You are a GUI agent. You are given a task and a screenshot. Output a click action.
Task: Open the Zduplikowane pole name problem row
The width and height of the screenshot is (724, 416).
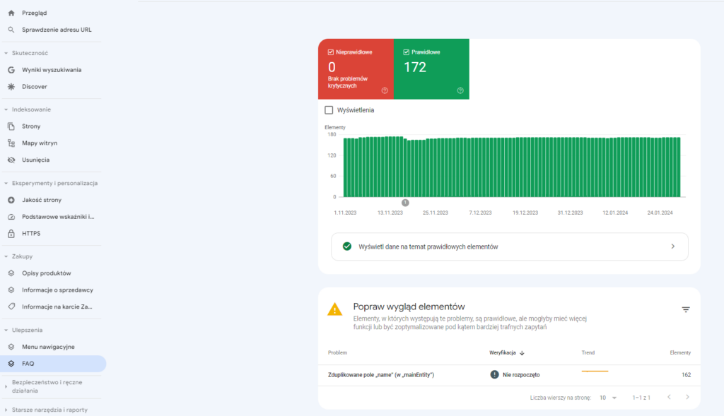[509, 375]
